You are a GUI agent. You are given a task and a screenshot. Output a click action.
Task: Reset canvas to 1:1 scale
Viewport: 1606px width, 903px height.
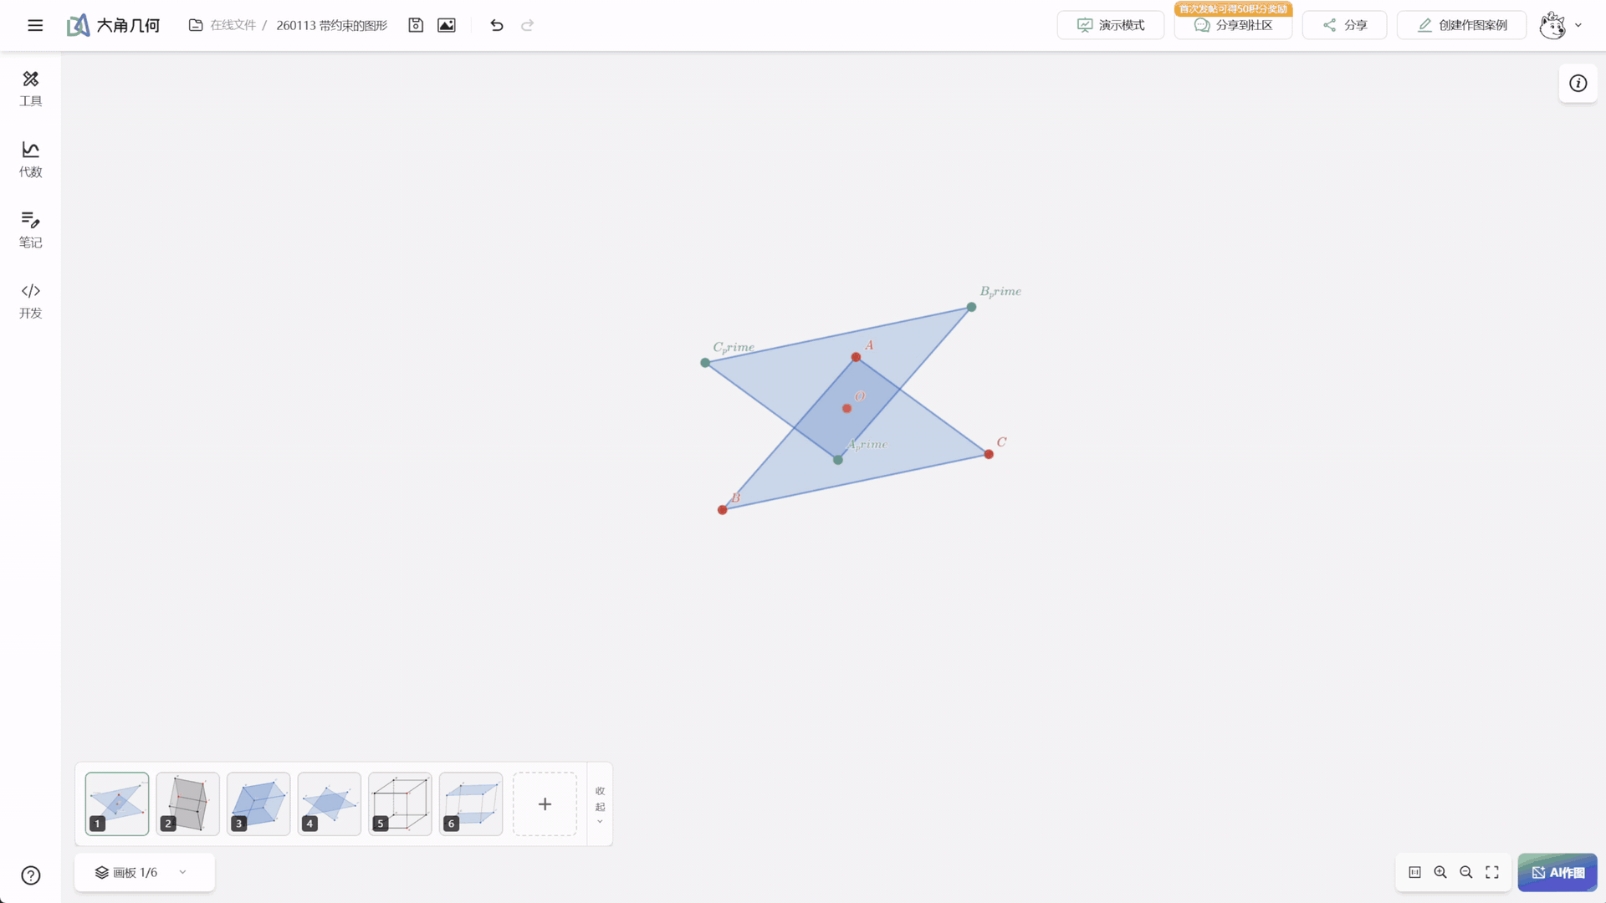[1414, 872]
